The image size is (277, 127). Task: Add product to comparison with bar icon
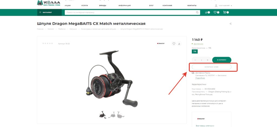[179, 44]
